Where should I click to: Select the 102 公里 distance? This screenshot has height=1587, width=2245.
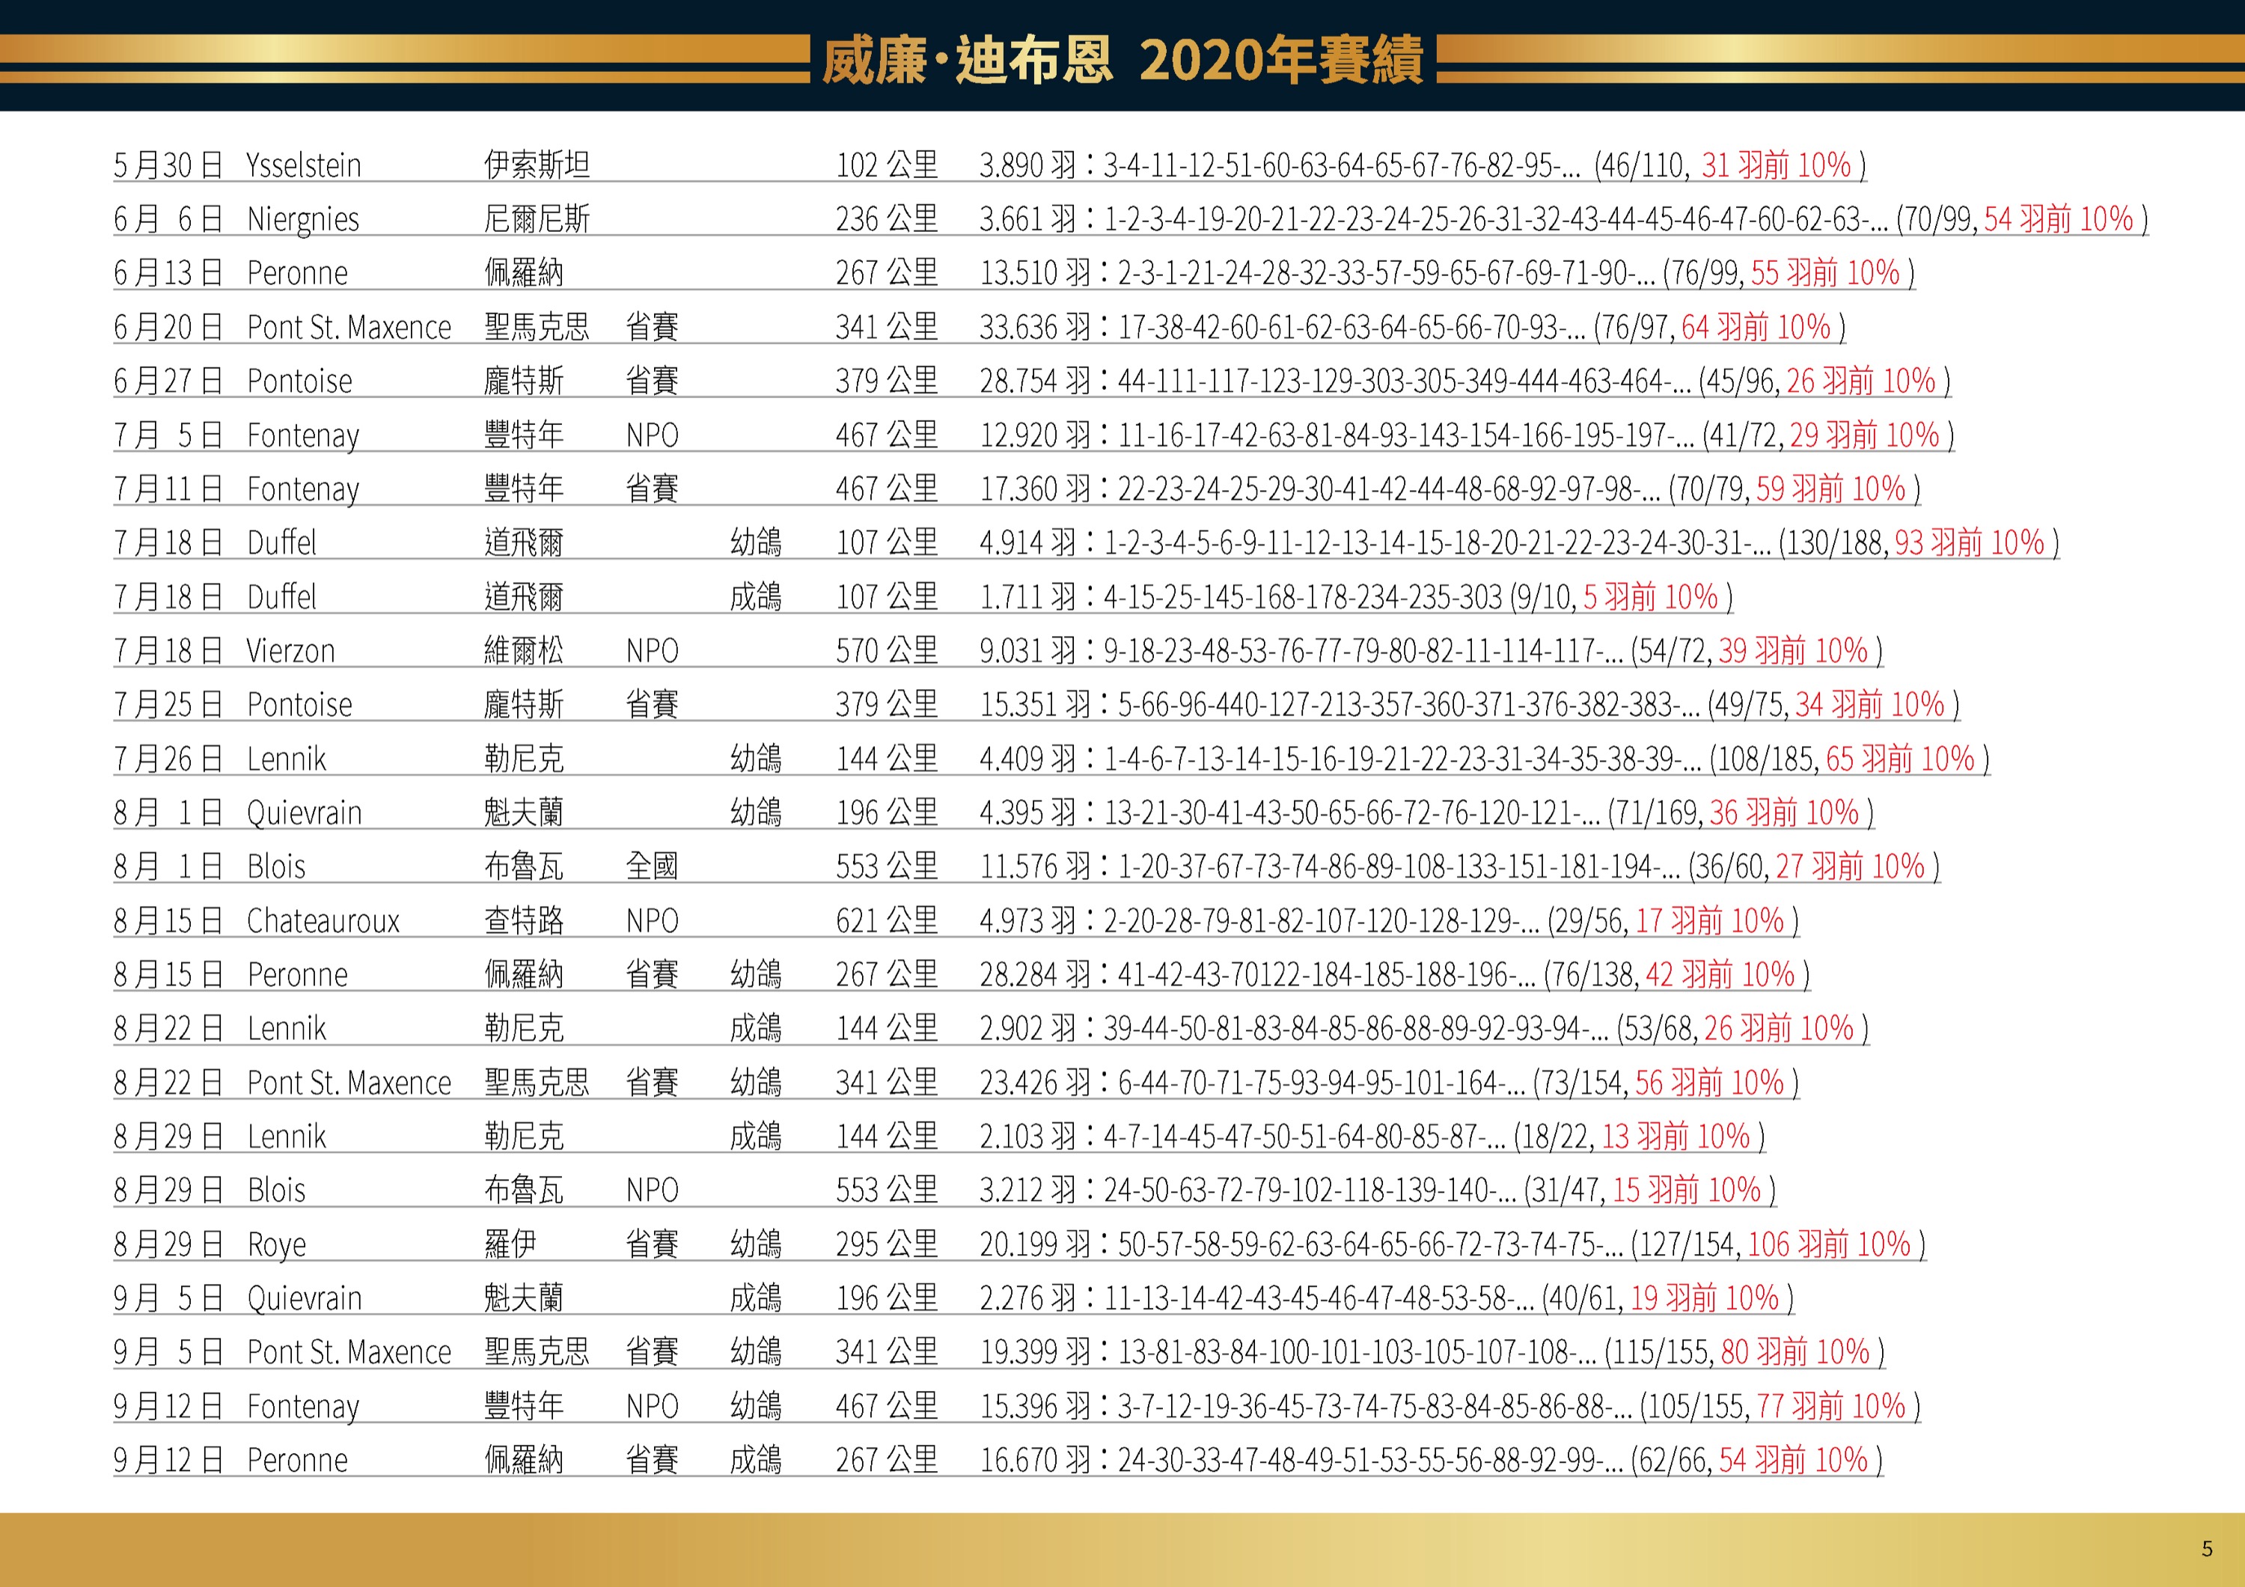[887, 165]
